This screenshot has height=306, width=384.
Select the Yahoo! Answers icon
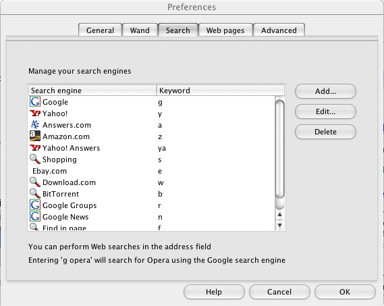(x=35, y=148)
